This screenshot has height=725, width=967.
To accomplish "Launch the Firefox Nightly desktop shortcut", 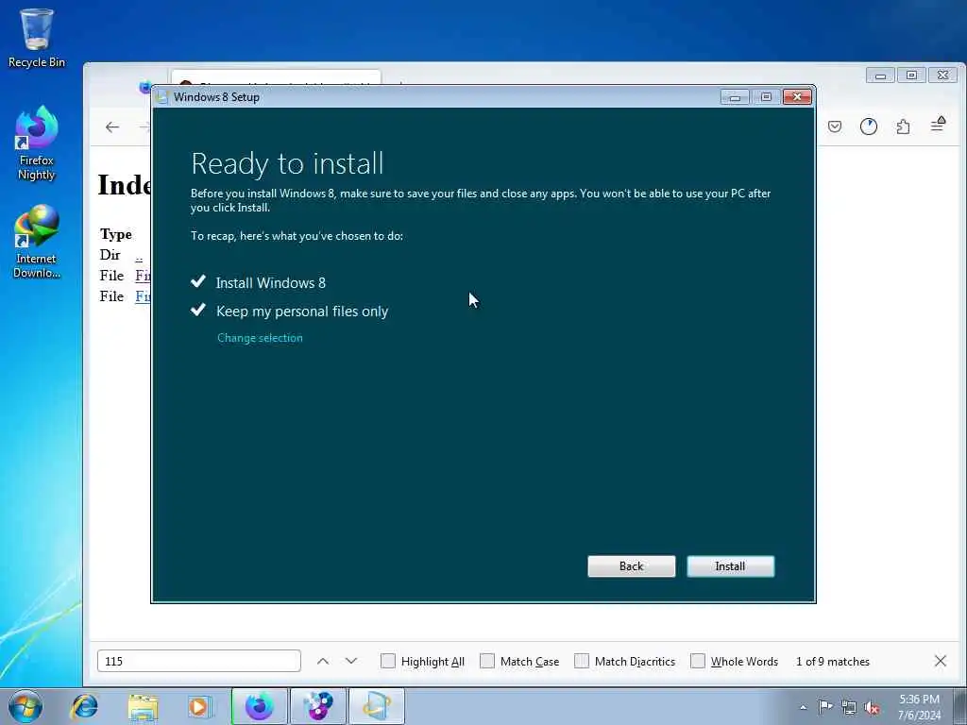I will pos(37,143).
